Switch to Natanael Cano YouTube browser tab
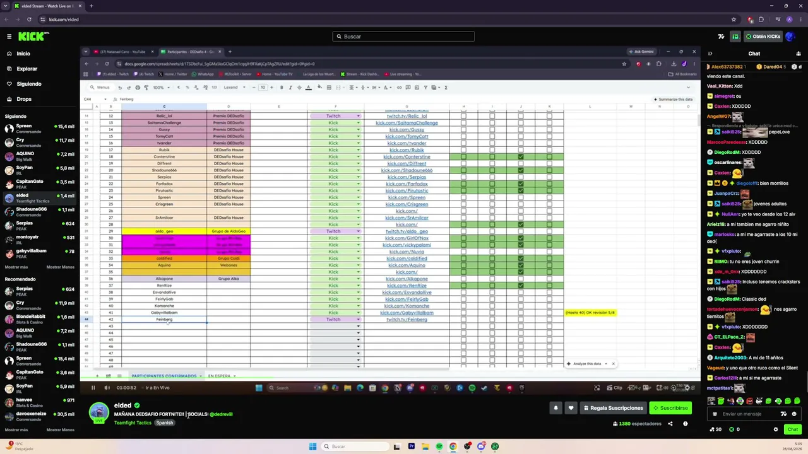Image resolution: width=808 pixels, height=454 pixels. (x=122, y=52)
